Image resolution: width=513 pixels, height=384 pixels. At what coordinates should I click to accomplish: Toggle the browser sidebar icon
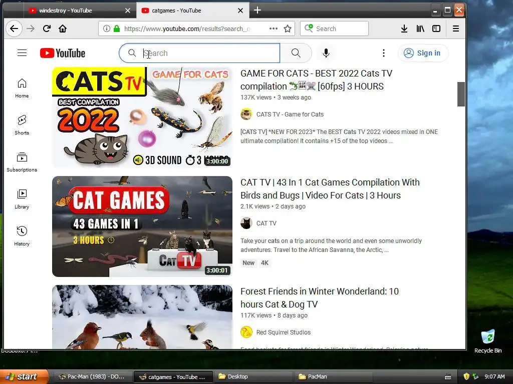click(x=436, y=28)
